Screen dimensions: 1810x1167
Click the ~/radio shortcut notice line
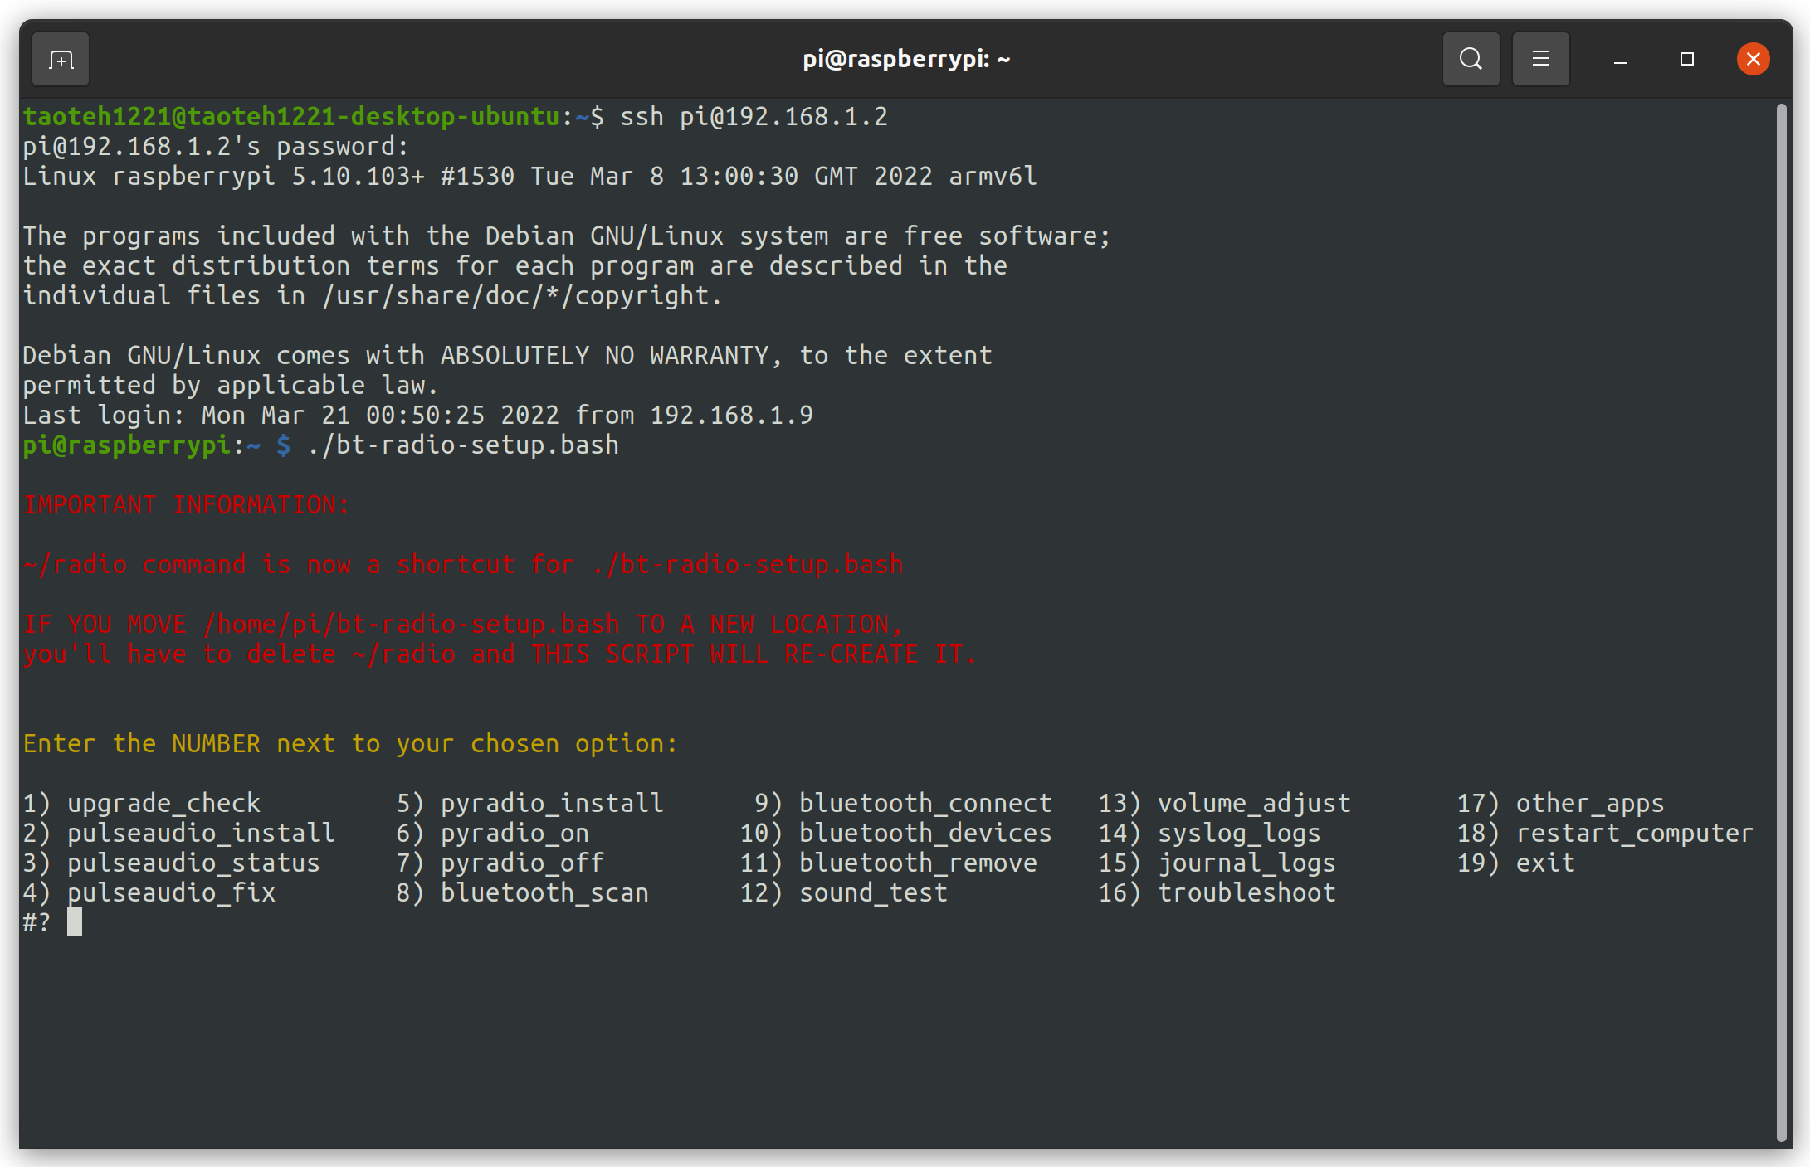pyautogui.click(x=462, y=564)
